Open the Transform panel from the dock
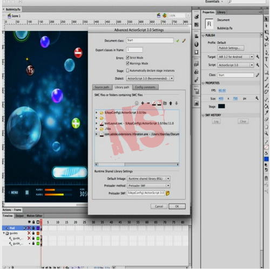 197,52
